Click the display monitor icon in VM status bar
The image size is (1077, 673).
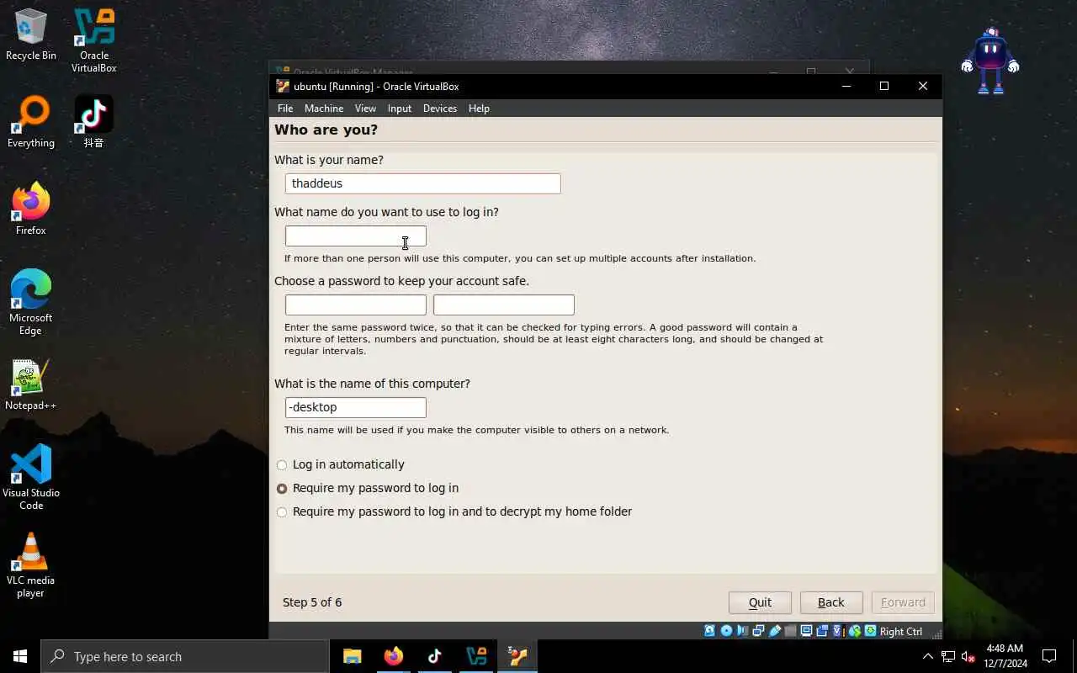click(807, 631)
